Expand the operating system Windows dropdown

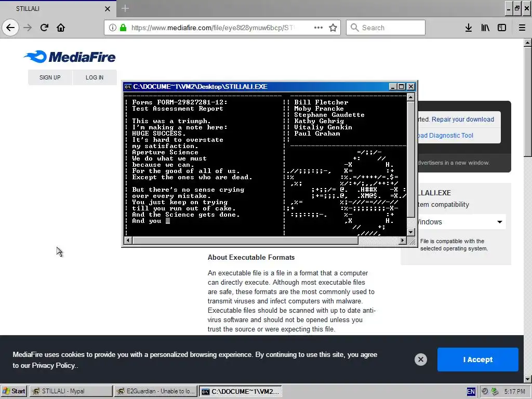click(x=461, y=222)
